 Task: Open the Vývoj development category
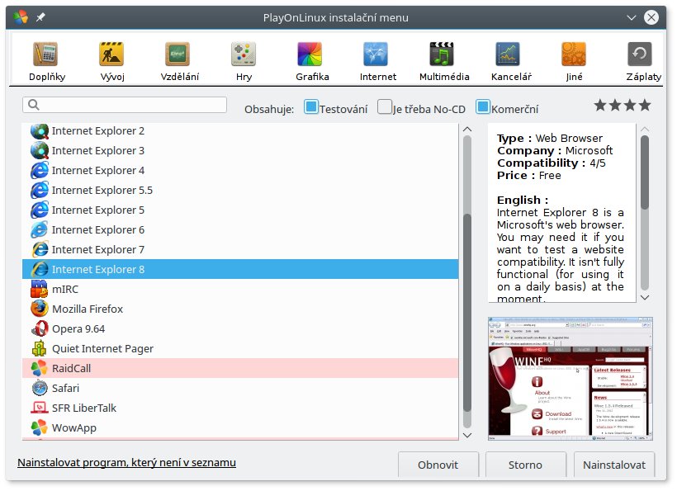[x=111, y=62]
